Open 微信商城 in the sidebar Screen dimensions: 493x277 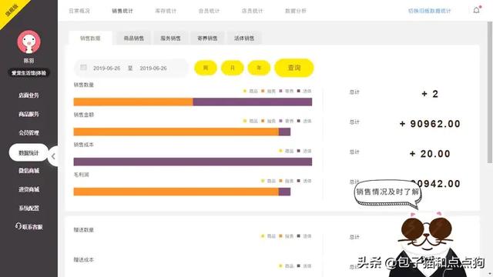point(29,171)
